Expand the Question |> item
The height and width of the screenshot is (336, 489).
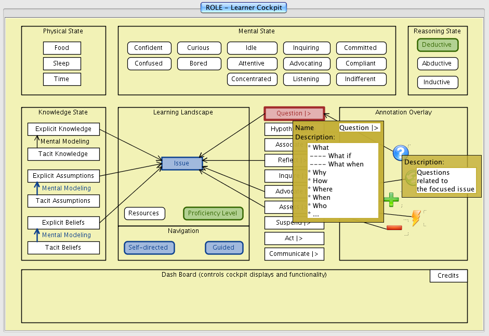[294, 113]
